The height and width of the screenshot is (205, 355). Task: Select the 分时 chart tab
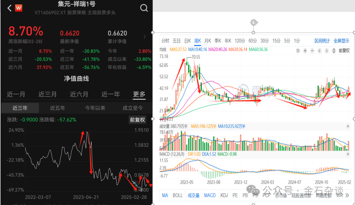pyautogui.click(x=165, y=41)
